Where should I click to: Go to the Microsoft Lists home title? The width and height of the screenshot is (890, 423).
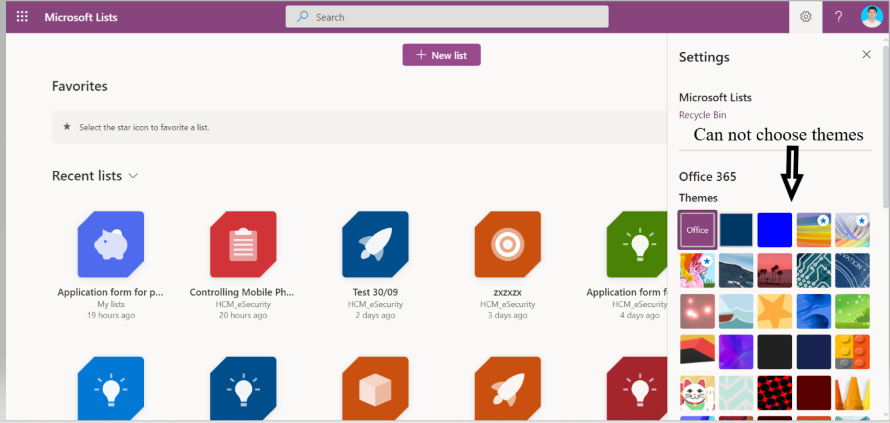click(x=81, y=17)
